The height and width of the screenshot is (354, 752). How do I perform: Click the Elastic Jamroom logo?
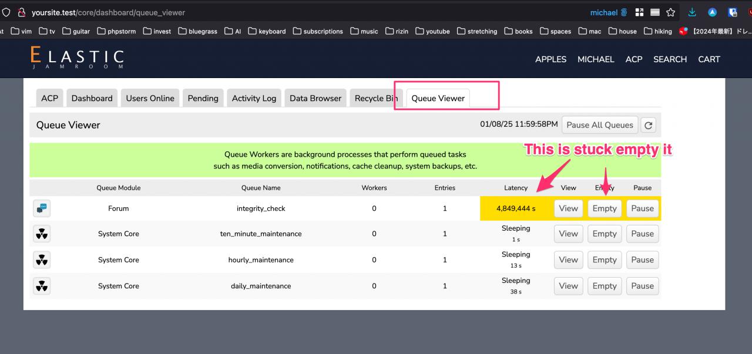[x=78, y=59]
